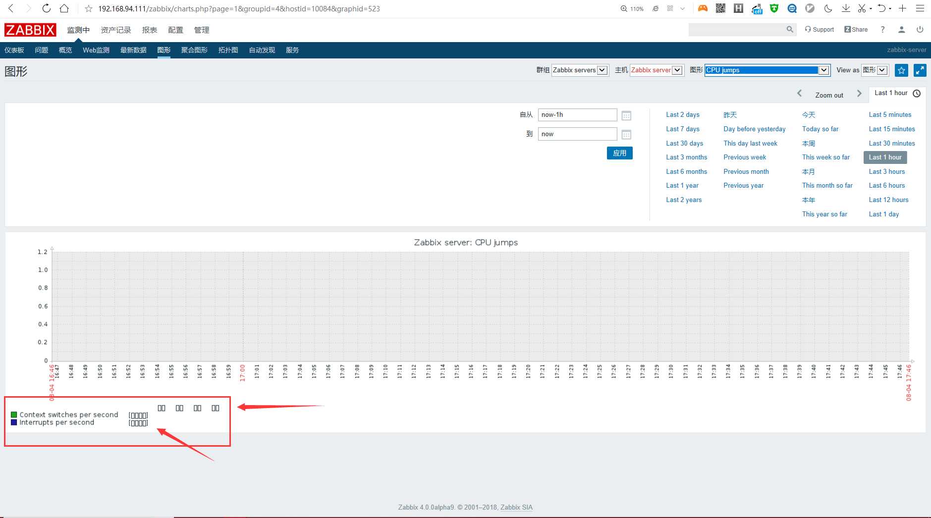Collapse the Last 1 hour time selector tab
Image resolution: width=931 pixels, height=518 pixels.
[897, 93]
